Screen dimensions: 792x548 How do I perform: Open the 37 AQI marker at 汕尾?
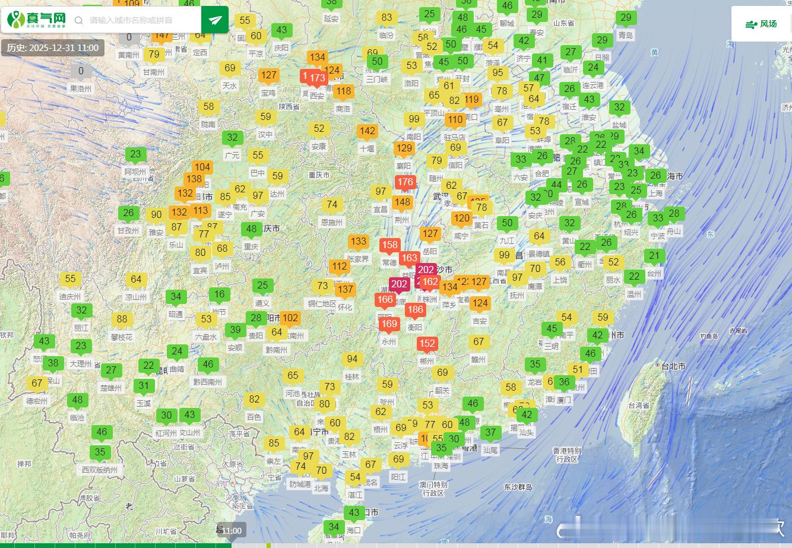490,433
